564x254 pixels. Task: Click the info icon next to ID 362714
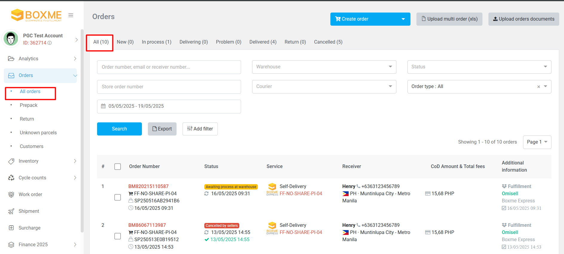(50, 43)
